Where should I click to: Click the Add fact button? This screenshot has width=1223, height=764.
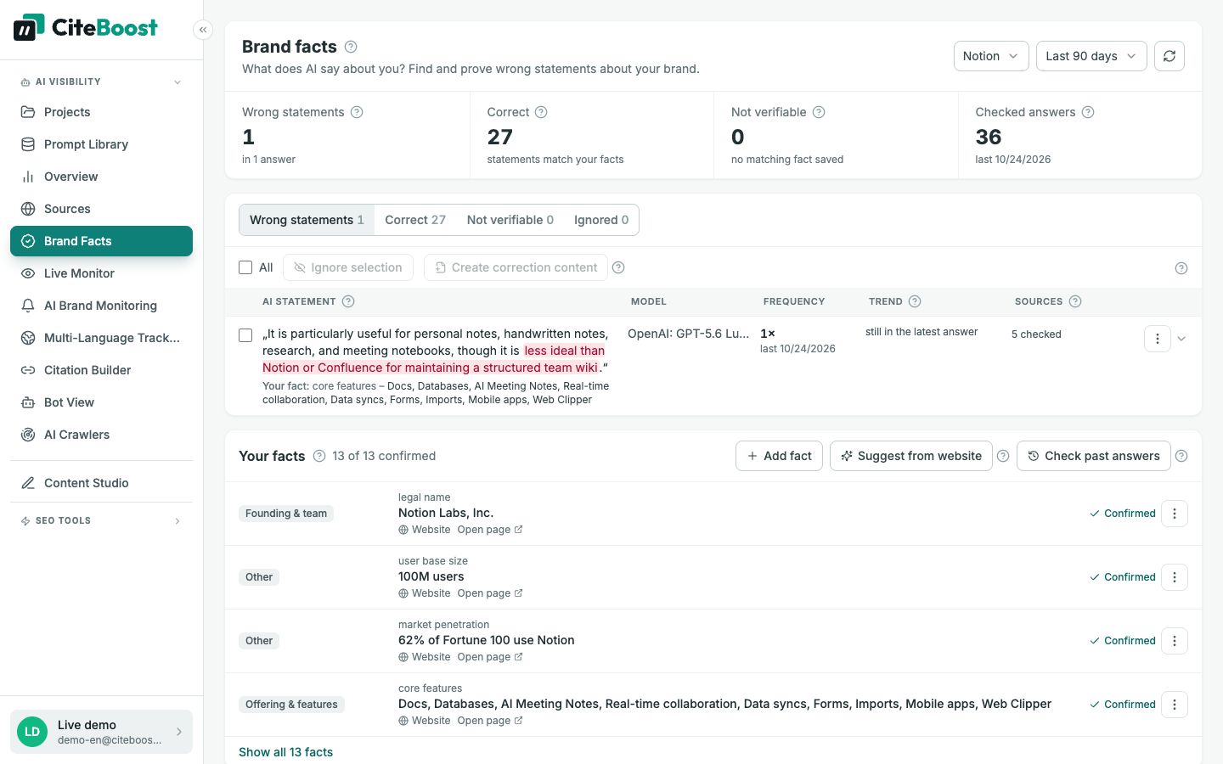779,456
